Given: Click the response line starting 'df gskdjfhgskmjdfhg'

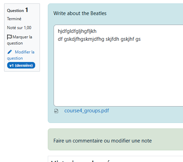Looking at the screenshot, I should [99, 39].
